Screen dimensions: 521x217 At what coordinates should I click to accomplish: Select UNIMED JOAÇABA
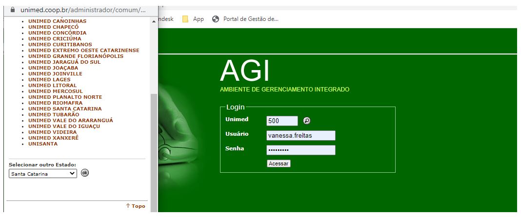(53, 68)
